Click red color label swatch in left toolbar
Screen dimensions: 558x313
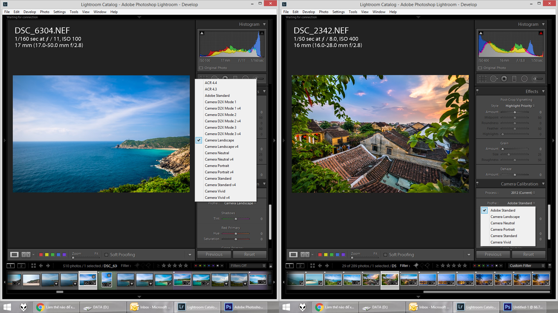coord(41,254)
